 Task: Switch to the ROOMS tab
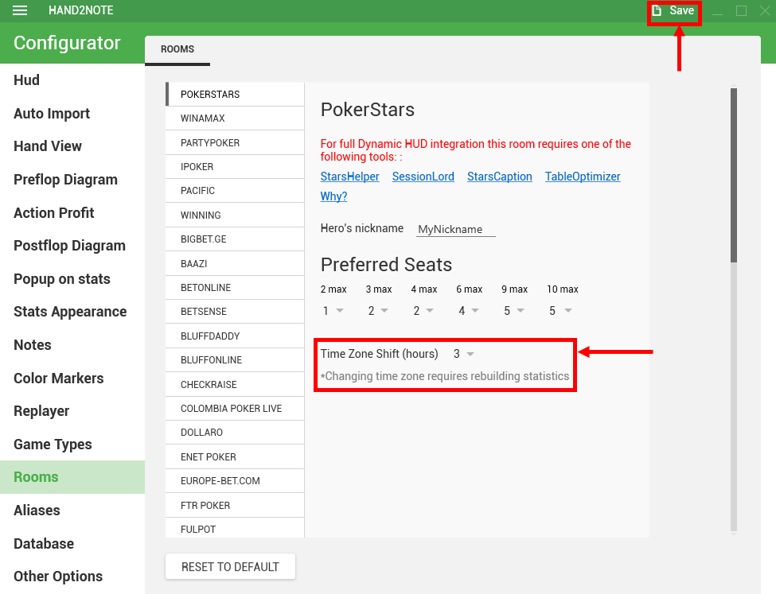(x=177, y=49)
